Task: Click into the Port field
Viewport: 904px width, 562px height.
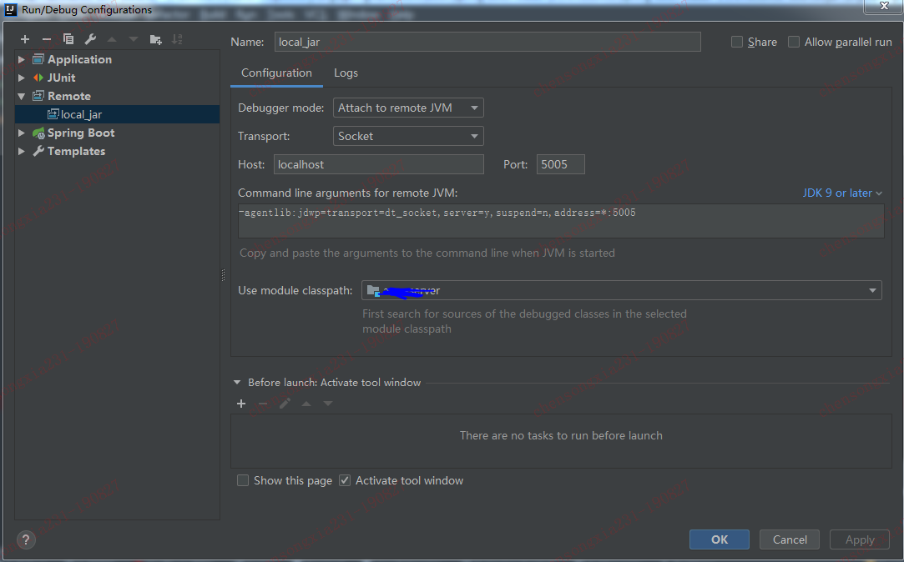Action: (x=560, y=164)
